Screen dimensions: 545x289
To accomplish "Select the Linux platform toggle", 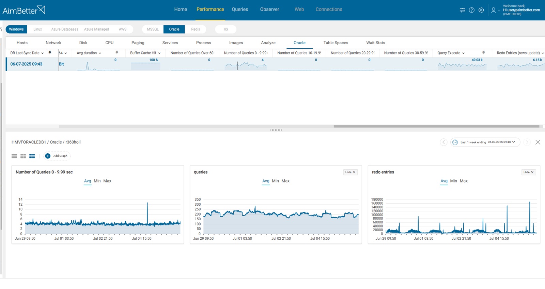I will 38,29.
